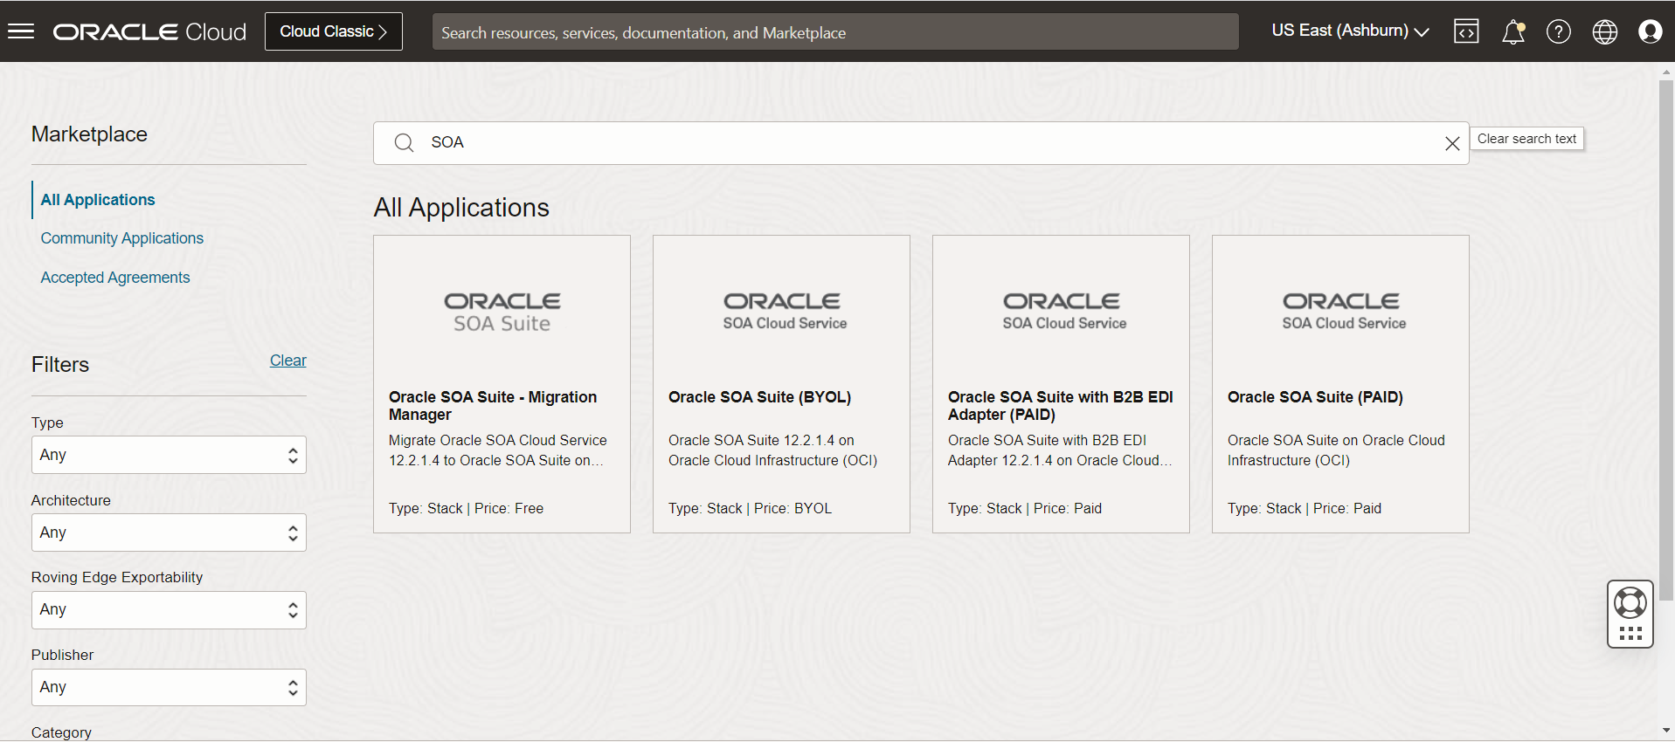Open the language globe icon
The height and width of the screenshot is (742, 1675).
click(1604, 31)
